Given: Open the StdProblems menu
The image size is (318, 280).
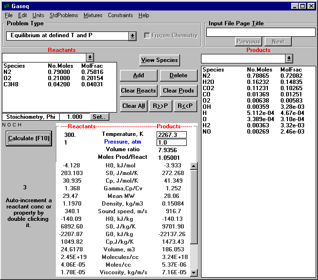Looking at the screenshot, I should [64, 15].
